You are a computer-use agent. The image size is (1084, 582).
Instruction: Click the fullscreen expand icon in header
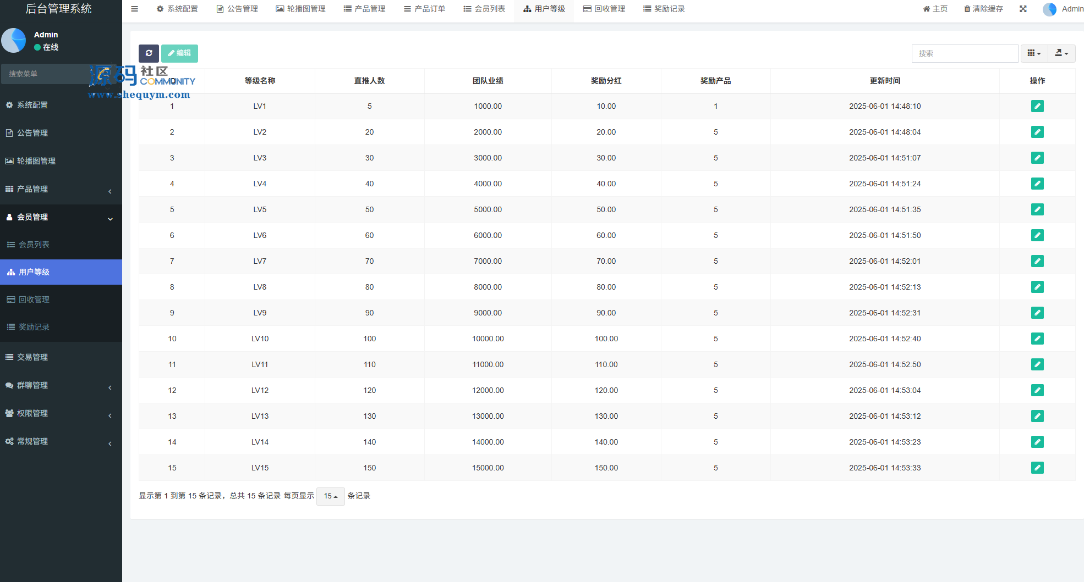[1023, 9]
